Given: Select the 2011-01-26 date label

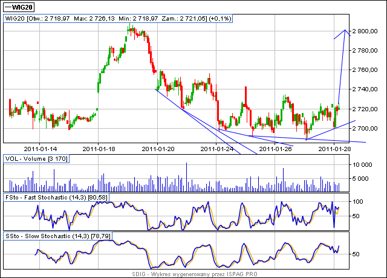Looking at the screenshot, I should (275, 147).
